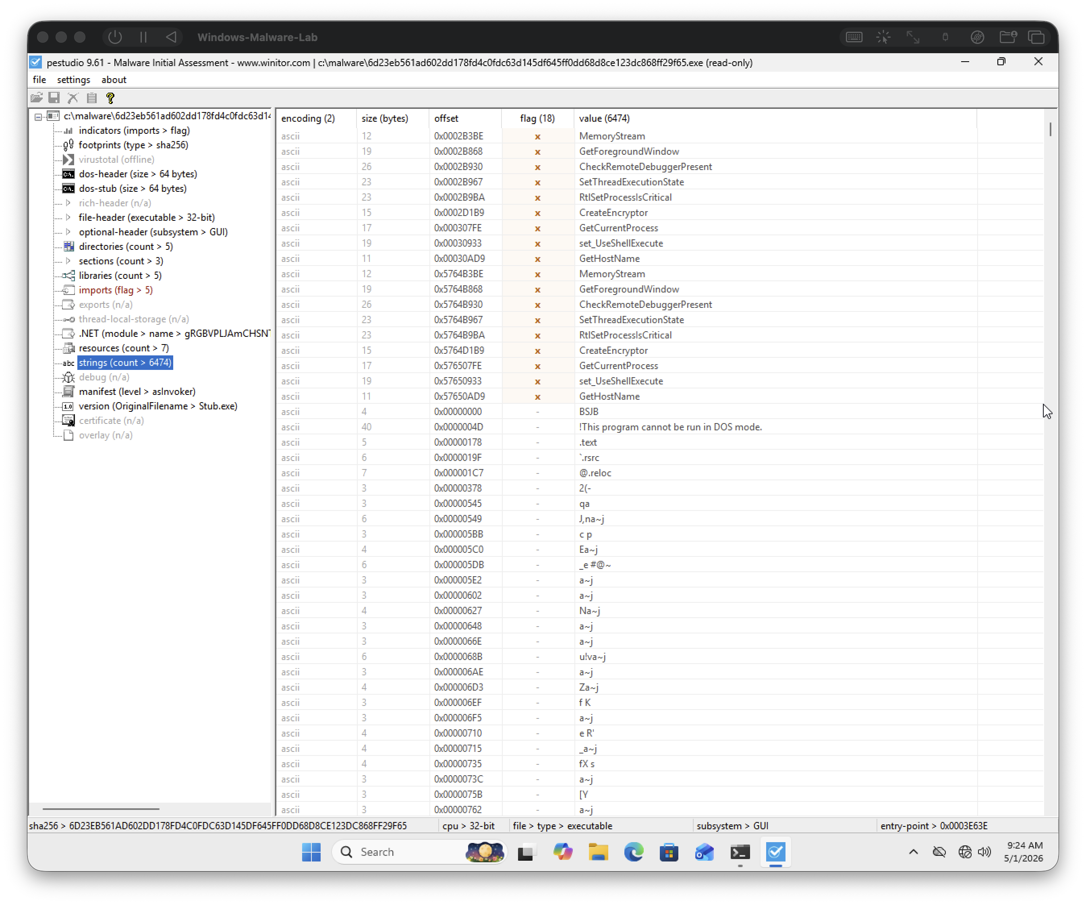
Task: Sort by value (6474) column header
Action: (775, 118)
